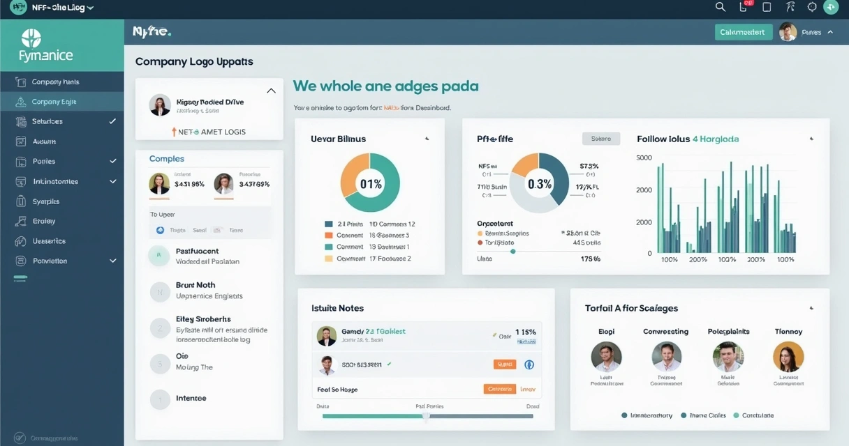Toggle the checkmark next to Setarices
The image size is (849, 446).
112,121
